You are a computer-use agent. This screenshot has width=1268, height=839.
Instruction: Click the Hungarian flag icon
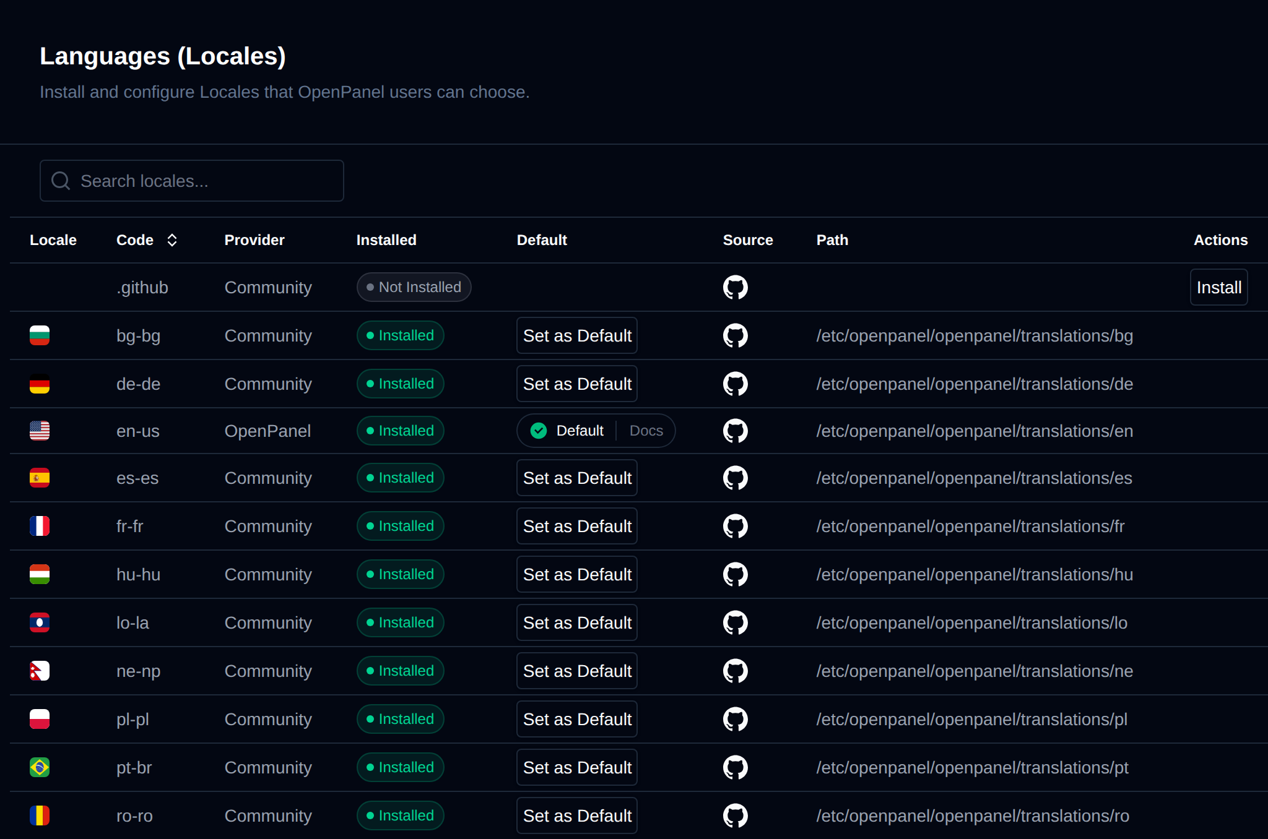pyautogui.click(x=40, y=574)
